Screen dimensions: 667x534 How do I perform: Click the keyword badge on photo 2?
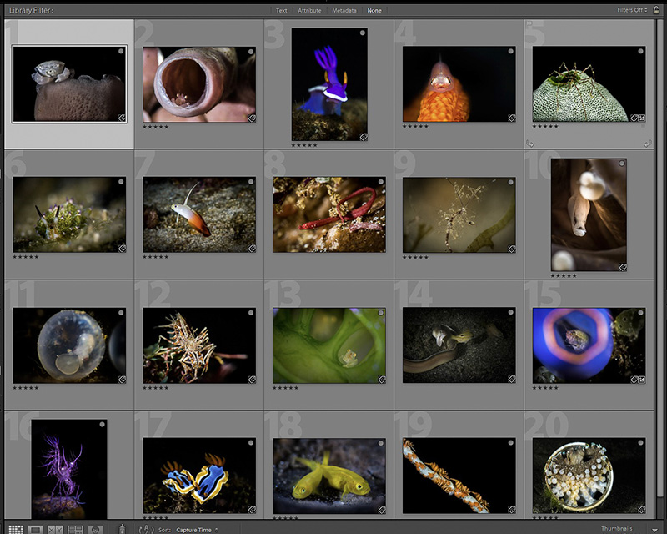252,118
